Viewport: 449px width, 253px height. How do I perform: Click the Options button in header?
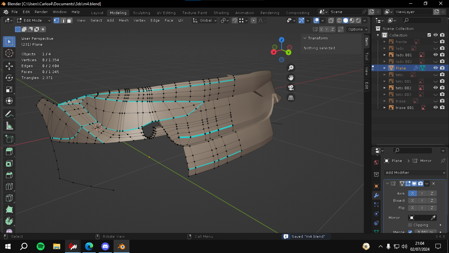[x=358, y=29]
